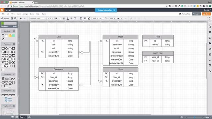Image resolution: width=212 pixels, height=119 pixels.
Task: Collapse the Entity Relationship section
Action: pyautogui.click(x=7, y=91)
